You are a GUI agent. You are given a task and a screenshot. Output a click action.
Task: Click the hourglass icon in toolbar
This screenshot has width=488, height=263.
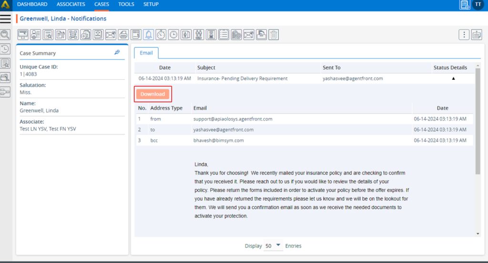point(211,35)
